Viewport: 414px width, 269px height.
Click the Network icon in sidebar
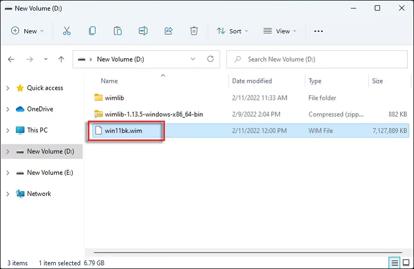click(20, 194)
